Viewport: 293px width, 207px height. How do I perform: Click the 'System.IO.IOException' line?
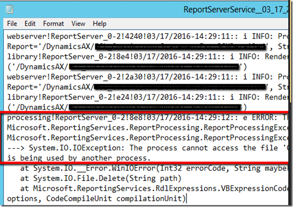(147, 148)
